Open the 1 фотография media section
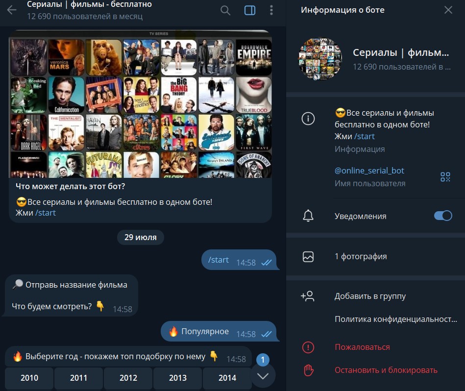 pos(361,256)
